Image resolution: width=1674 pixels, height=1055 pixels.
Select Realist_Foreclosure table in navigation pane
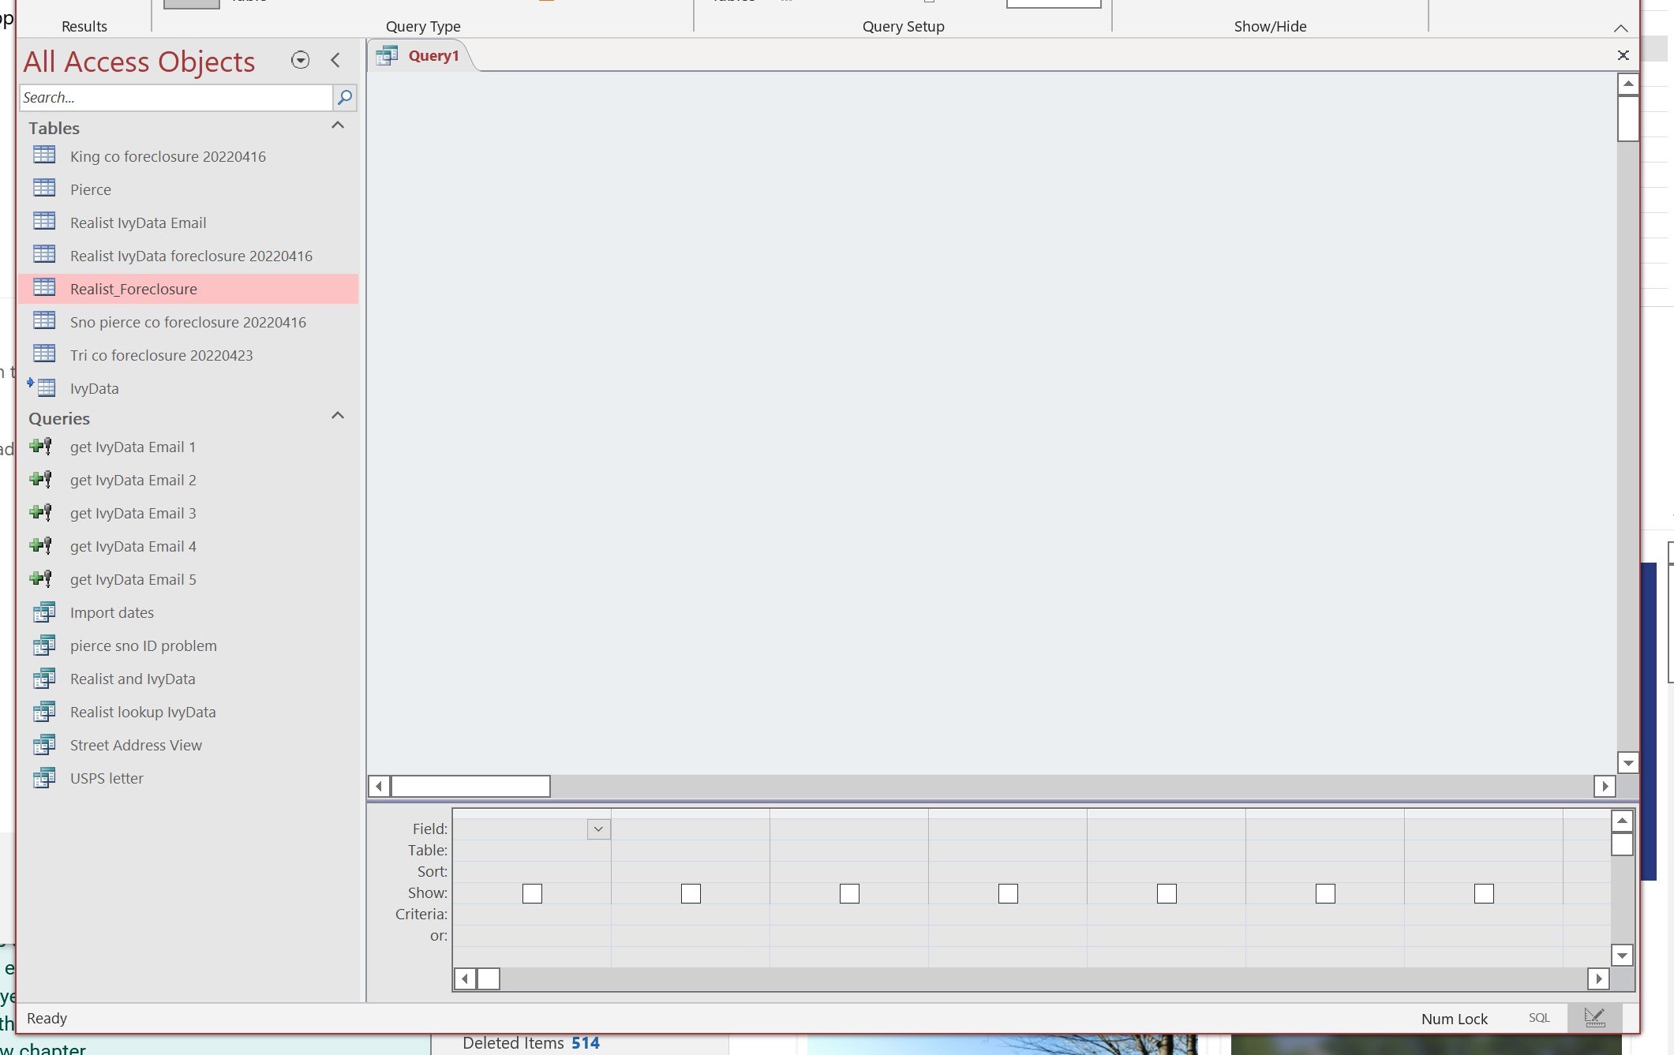[x=133, y=289]
